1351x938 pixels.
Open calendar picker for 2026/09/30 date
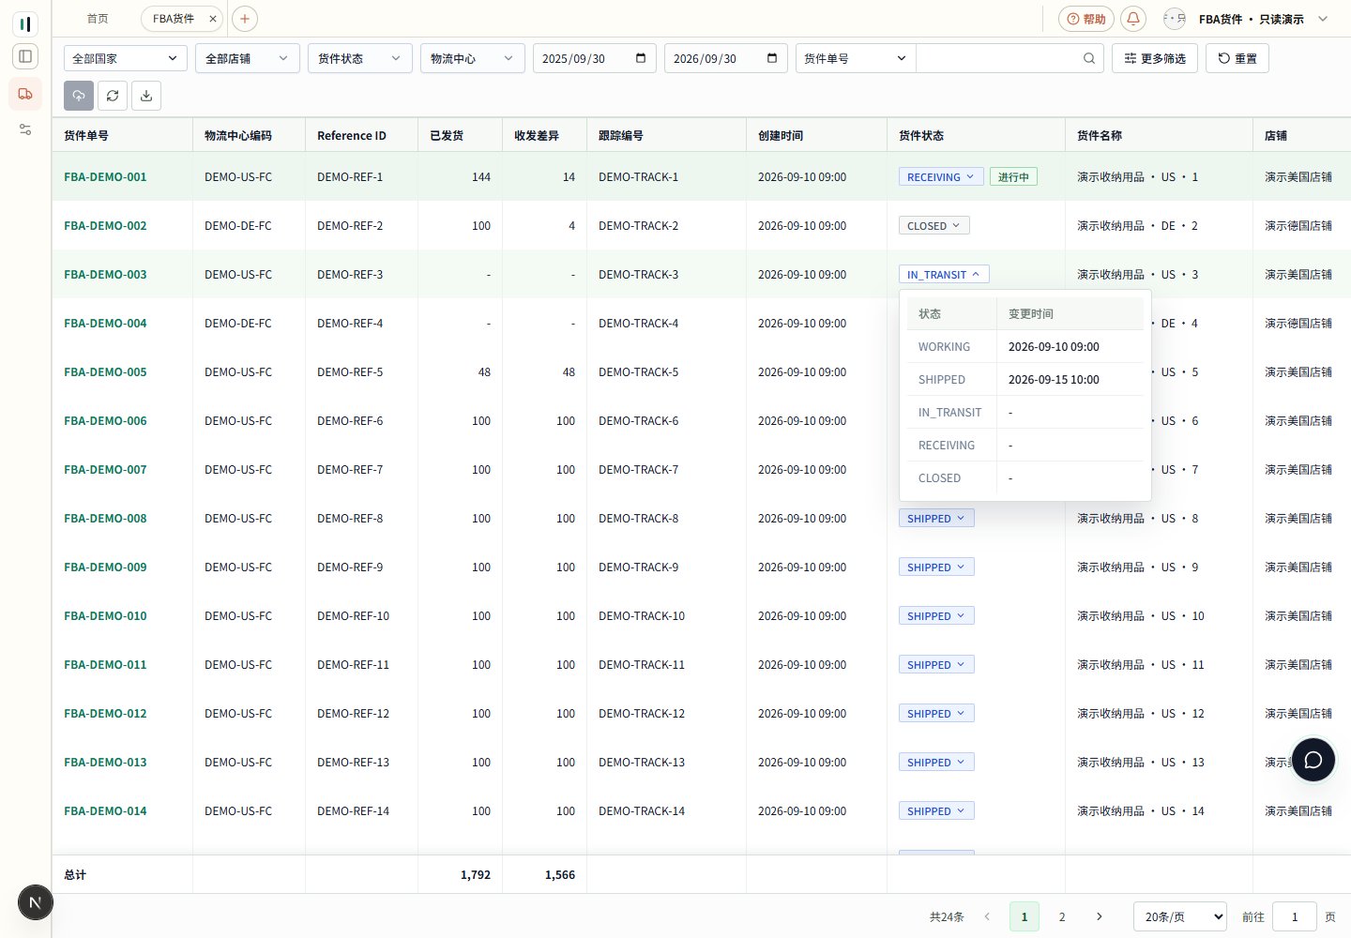[x=772, y=58]
